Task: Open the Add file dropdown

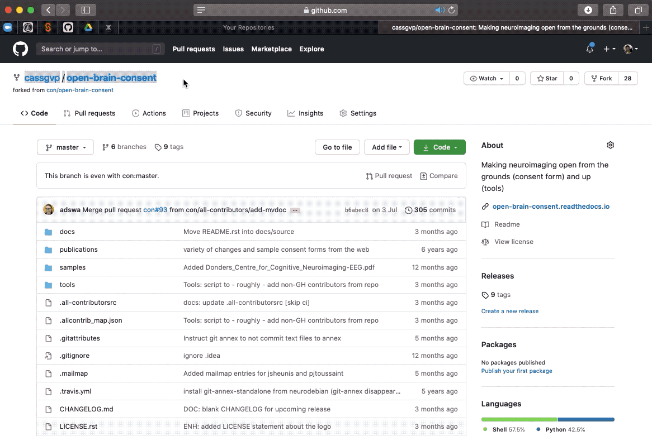Action: click(386, 147)
